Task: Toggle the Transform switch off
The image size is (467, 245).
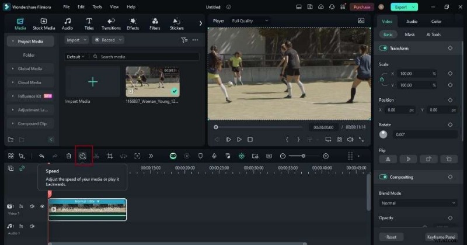Action: point(383,48)
